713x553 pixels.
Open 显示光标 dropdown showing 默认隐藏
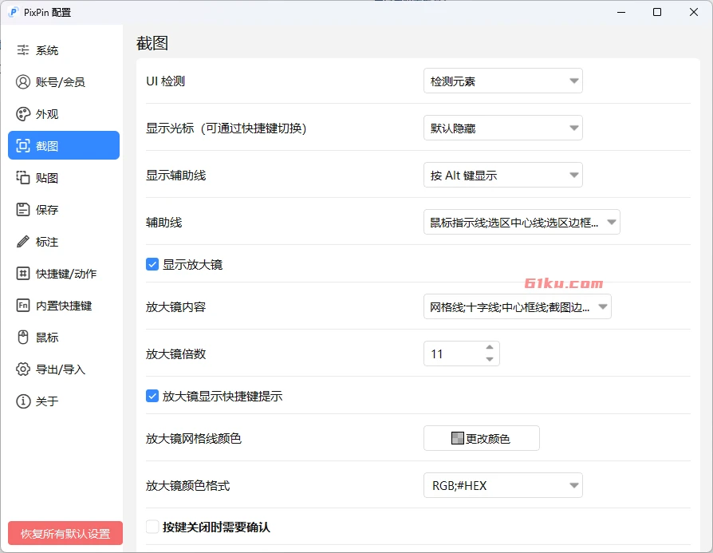(503, 128)
